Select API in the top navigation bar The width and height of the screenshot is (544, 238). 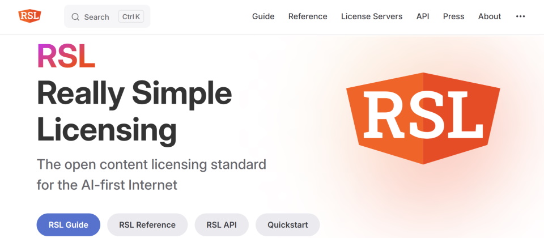423,16
